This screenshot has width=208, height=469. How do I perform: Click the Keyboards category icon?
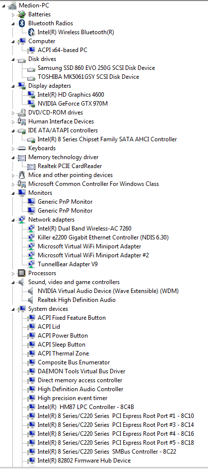(x=21, y=148)
